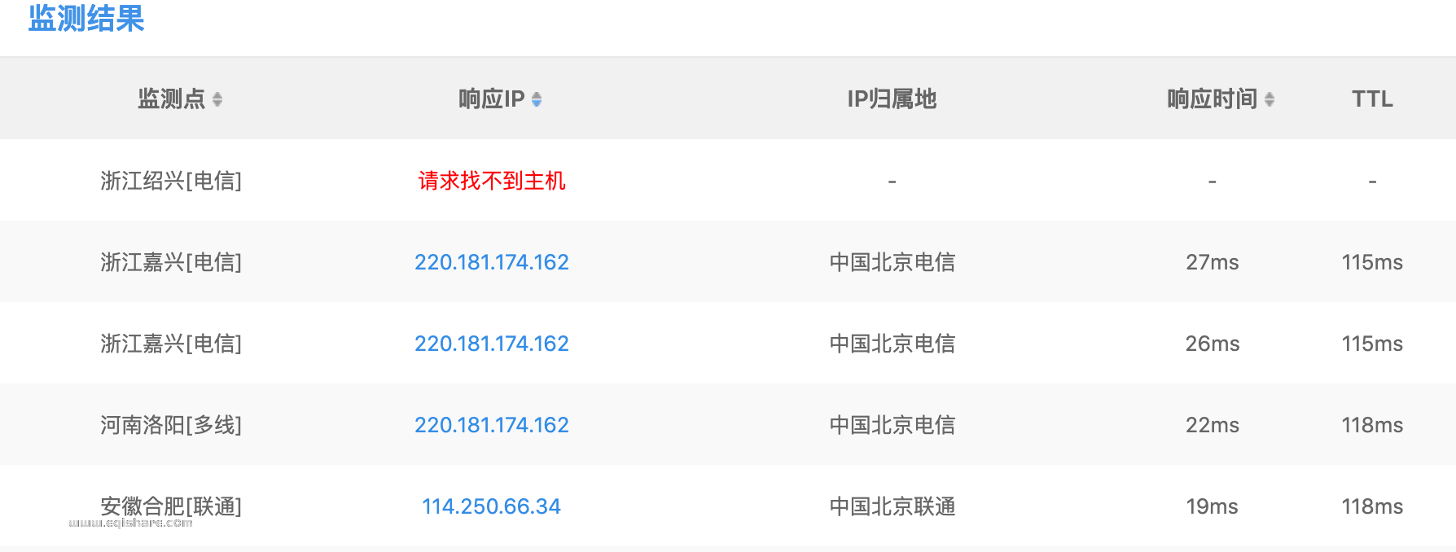This screenshot has height=552, width=1456.
Task: Expand sorting options on the 监测点 header
Action: [x=217, y=99]
